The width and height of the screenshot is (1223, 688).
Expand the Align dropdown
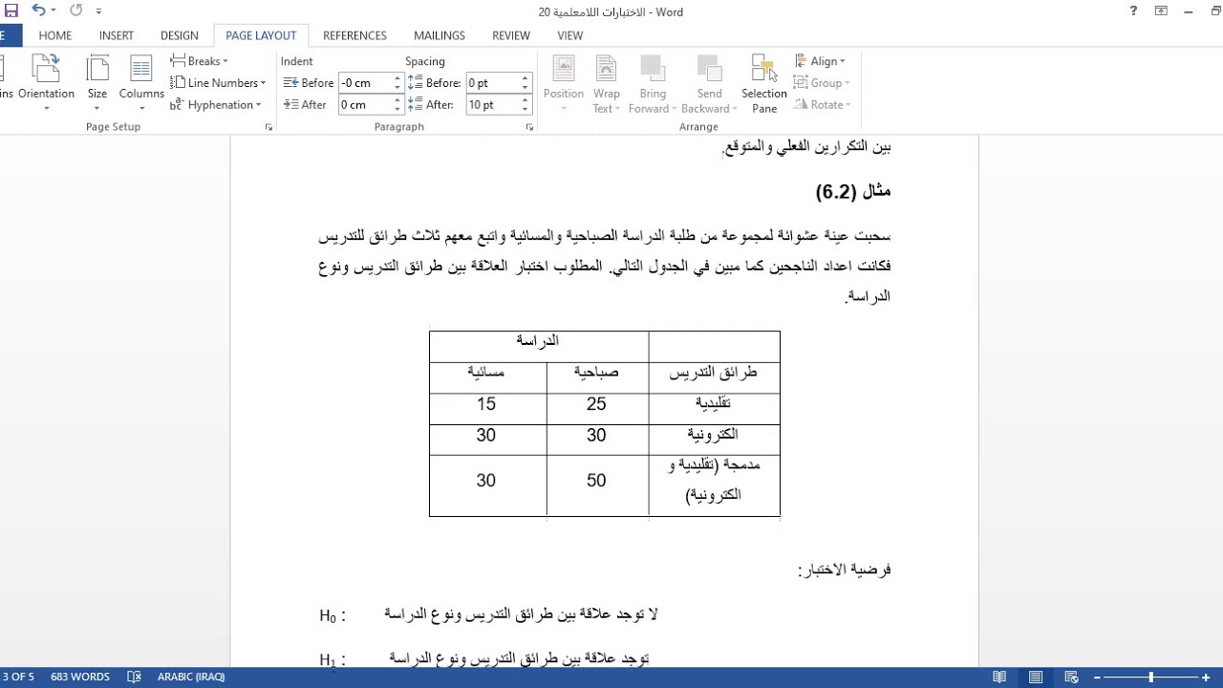click(820, 61)
